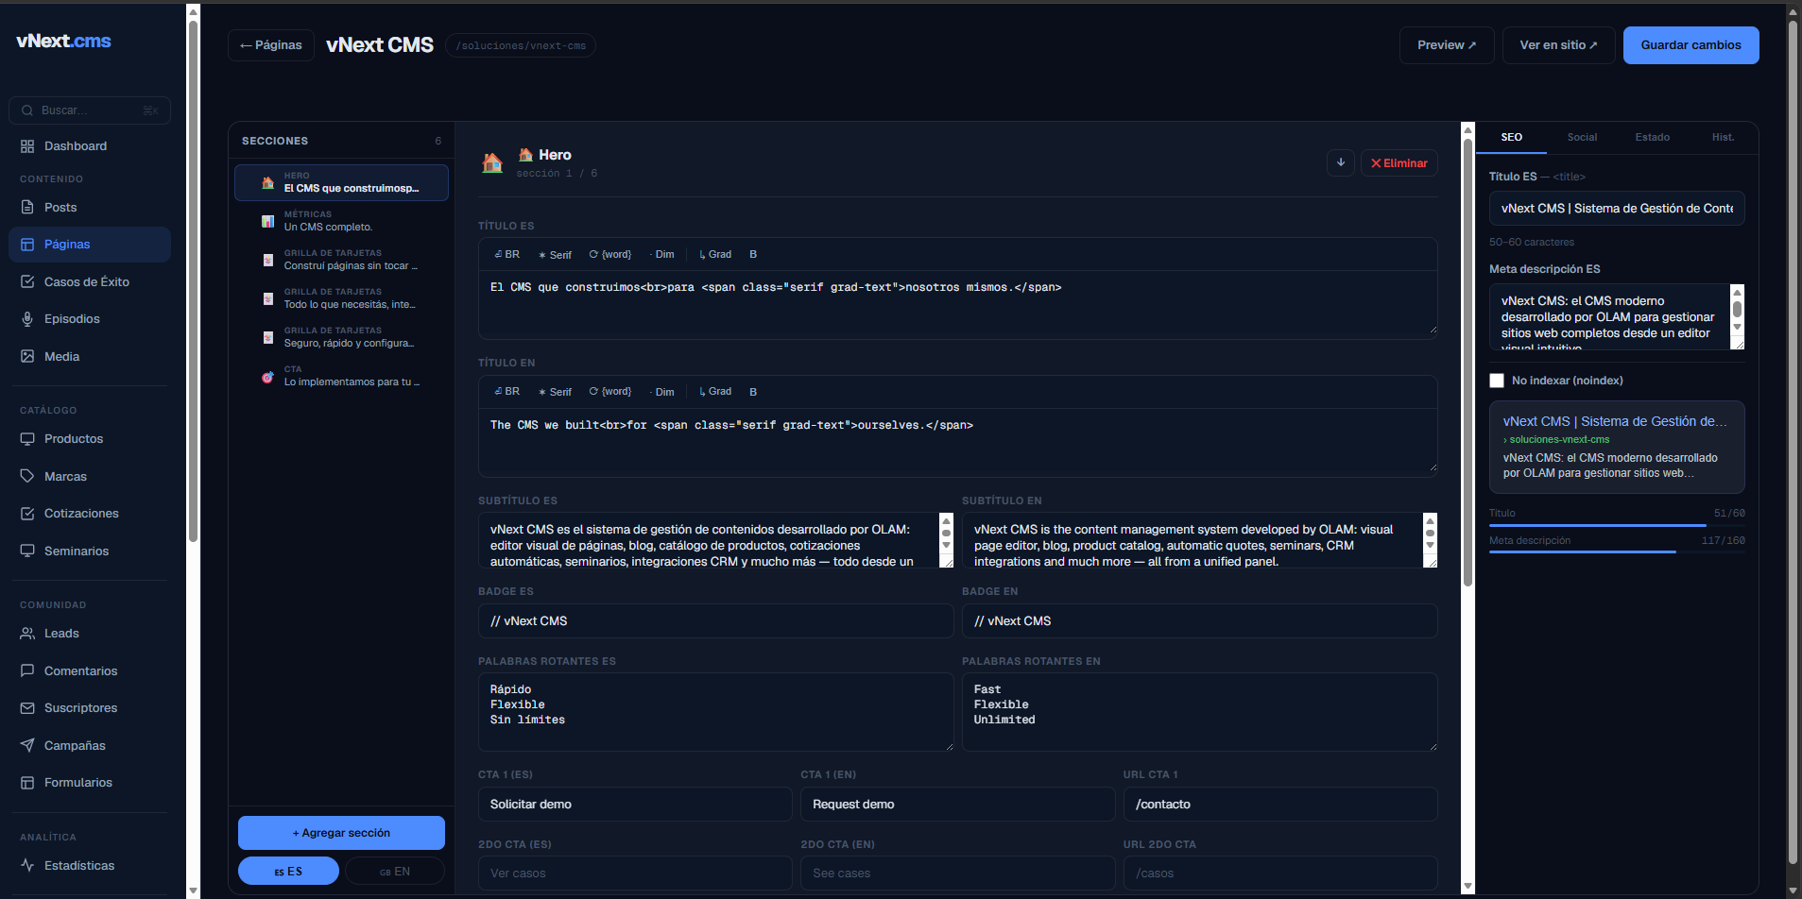1802x899 pixels.
Task: Insert {word} in the Título ES toolbar
Action: [610, 255]
